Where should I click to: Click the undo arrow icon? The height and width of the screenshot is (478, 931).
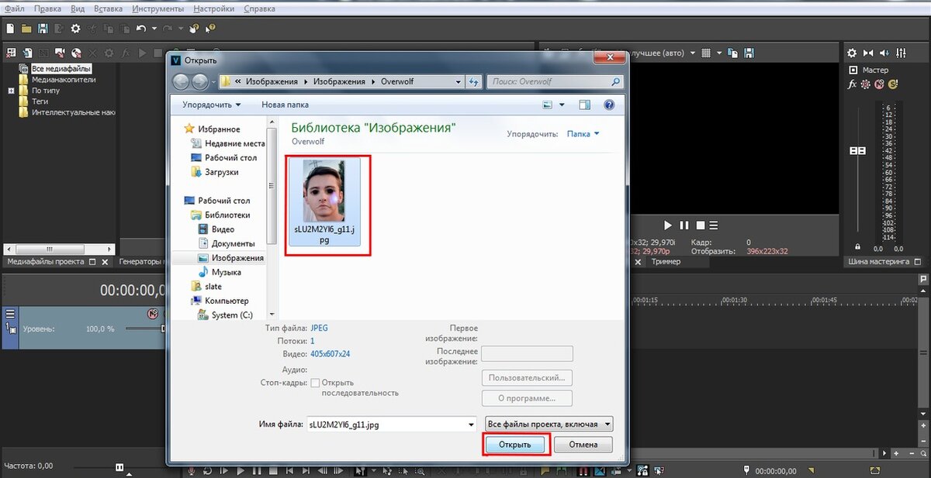click(x=140, y=29)
